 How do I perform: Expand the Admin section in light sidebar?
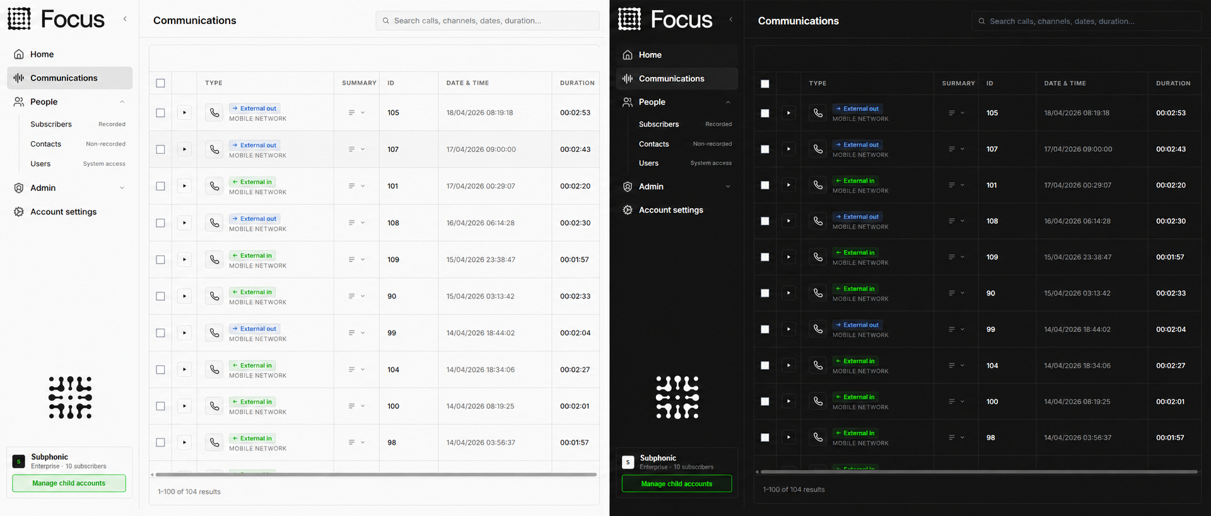[122, 188]
